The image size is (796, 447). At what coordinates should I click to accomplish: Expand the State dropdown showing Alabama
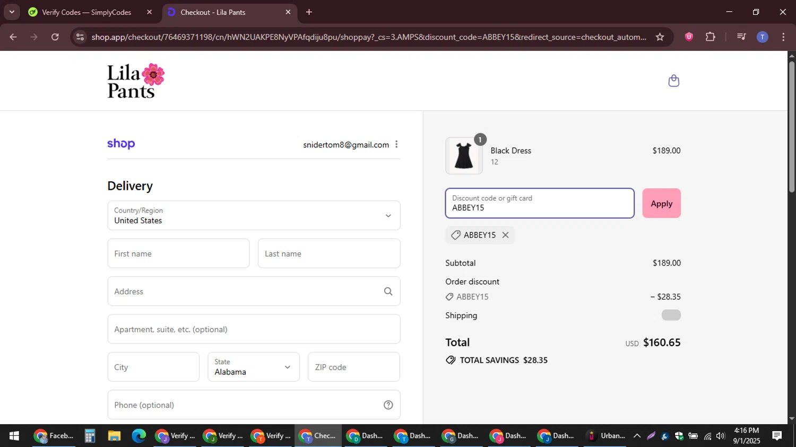click(254, 367)
